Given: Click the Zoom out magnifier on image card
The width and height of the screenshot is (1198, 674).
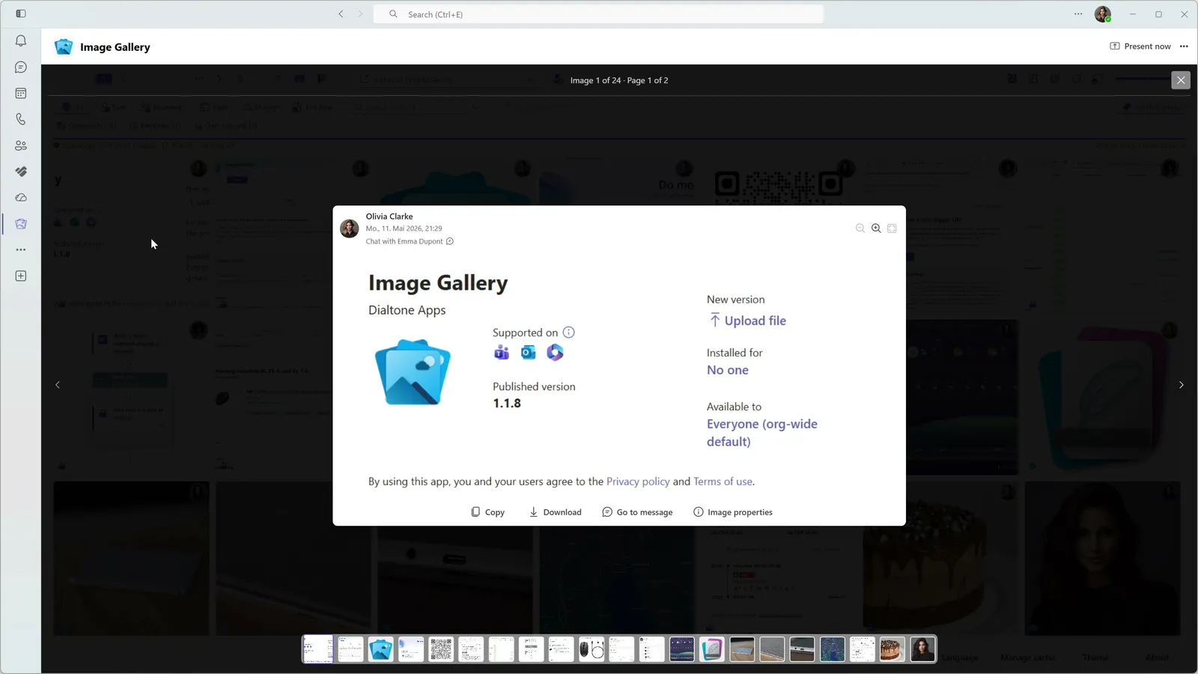Looking at the screenshot, I should coord(860,228).
